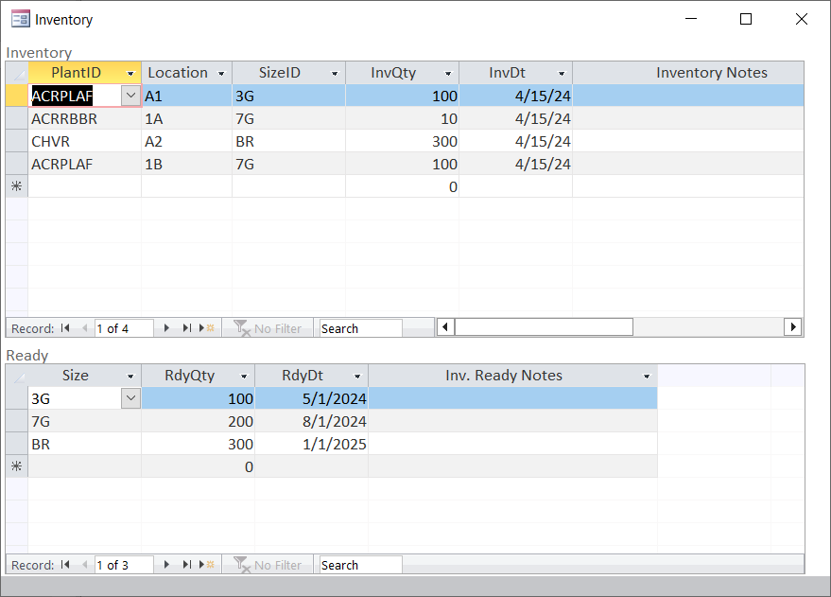Open the Size combo box showing 3G
Viewport: 831px width, 597px height.
(x=130, y=399)
